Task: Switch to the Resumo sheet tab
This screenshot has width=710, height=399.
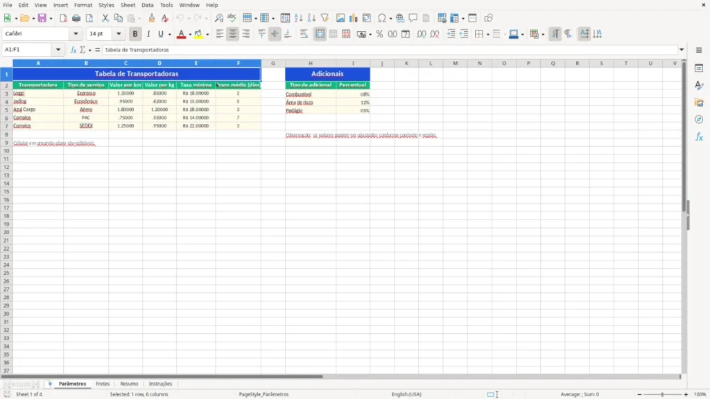Action: (129, 384)
